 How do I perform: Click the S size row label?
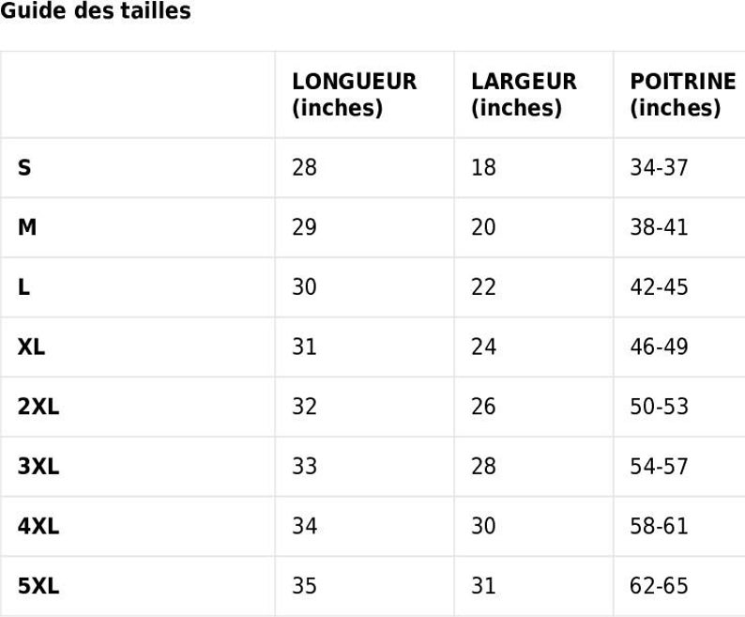(x=24, y=167)
